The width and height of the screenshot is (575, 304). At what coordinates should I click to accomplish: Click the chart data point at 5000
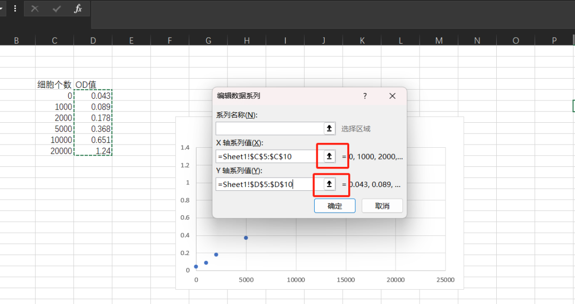click(246, 238)
